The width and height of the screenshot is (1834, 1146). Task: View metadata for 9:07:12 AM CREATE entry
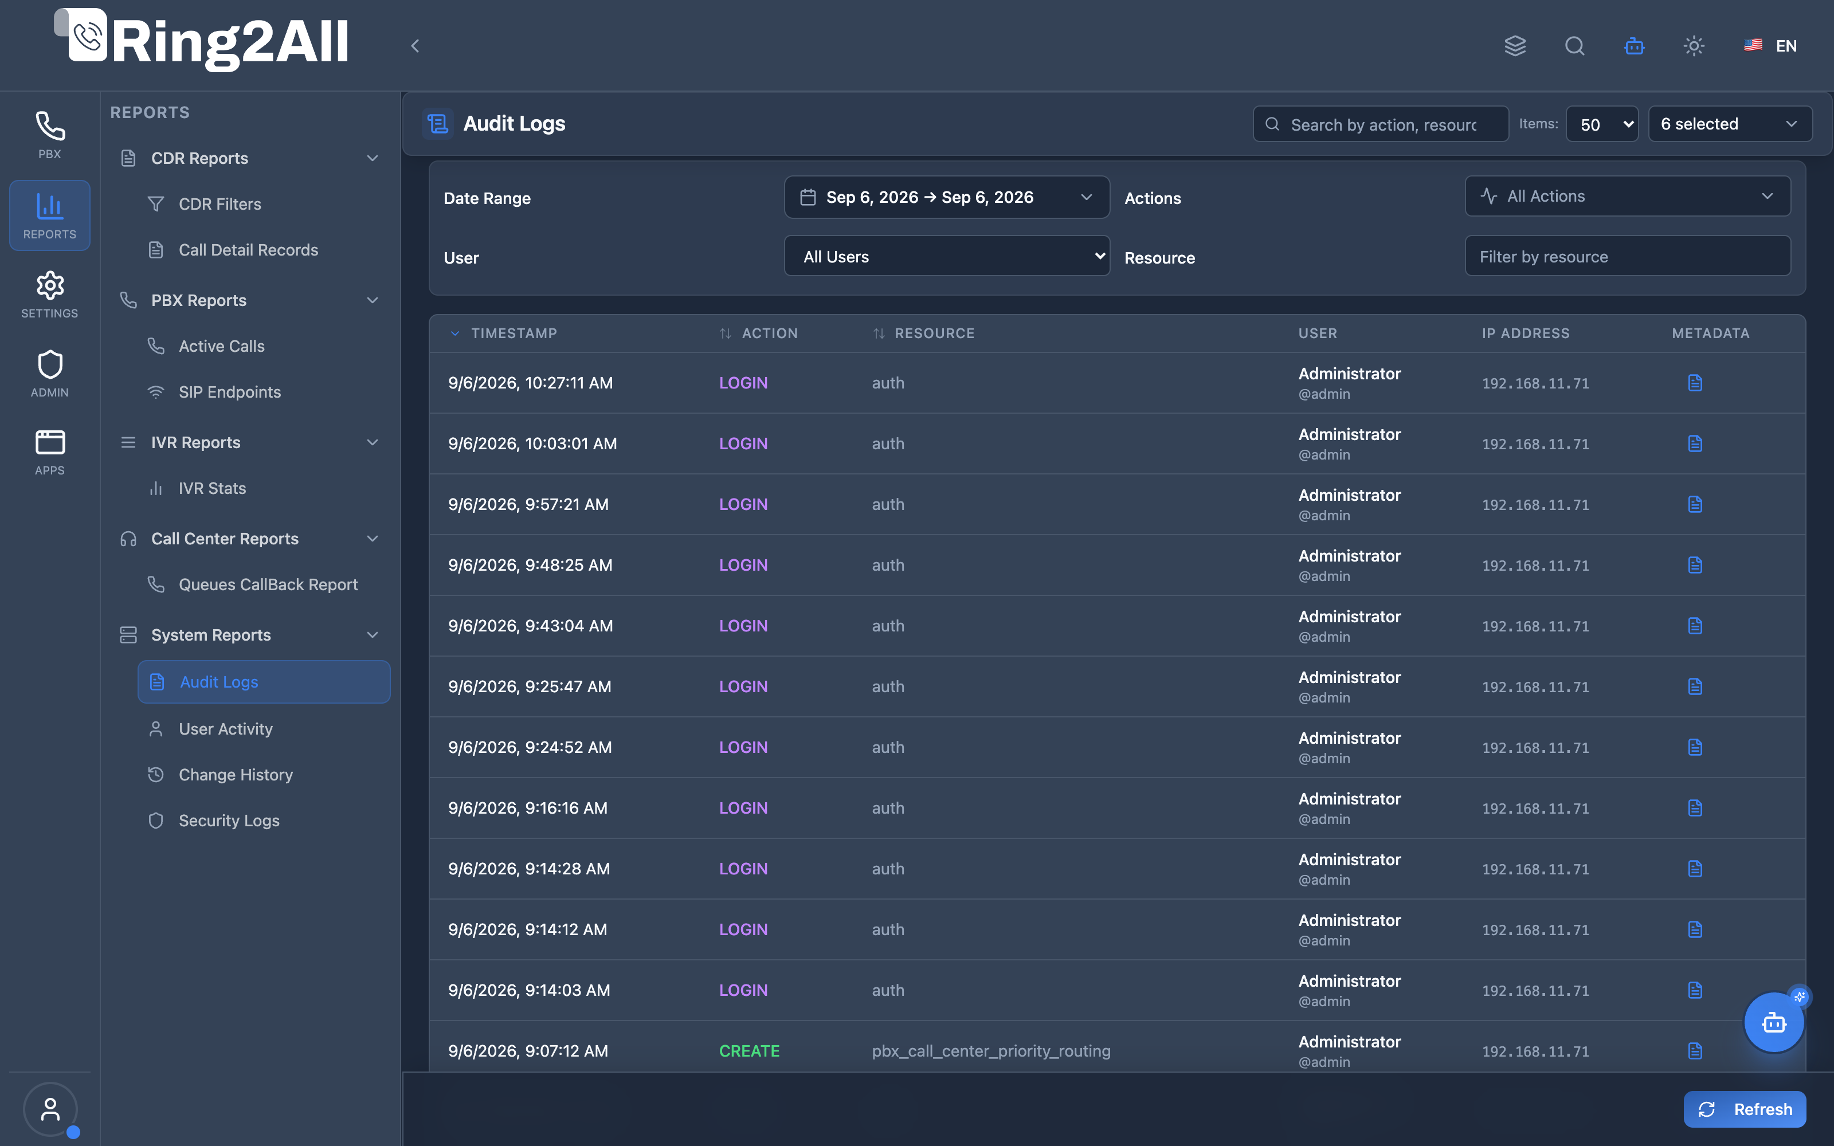point(1695,1050)
